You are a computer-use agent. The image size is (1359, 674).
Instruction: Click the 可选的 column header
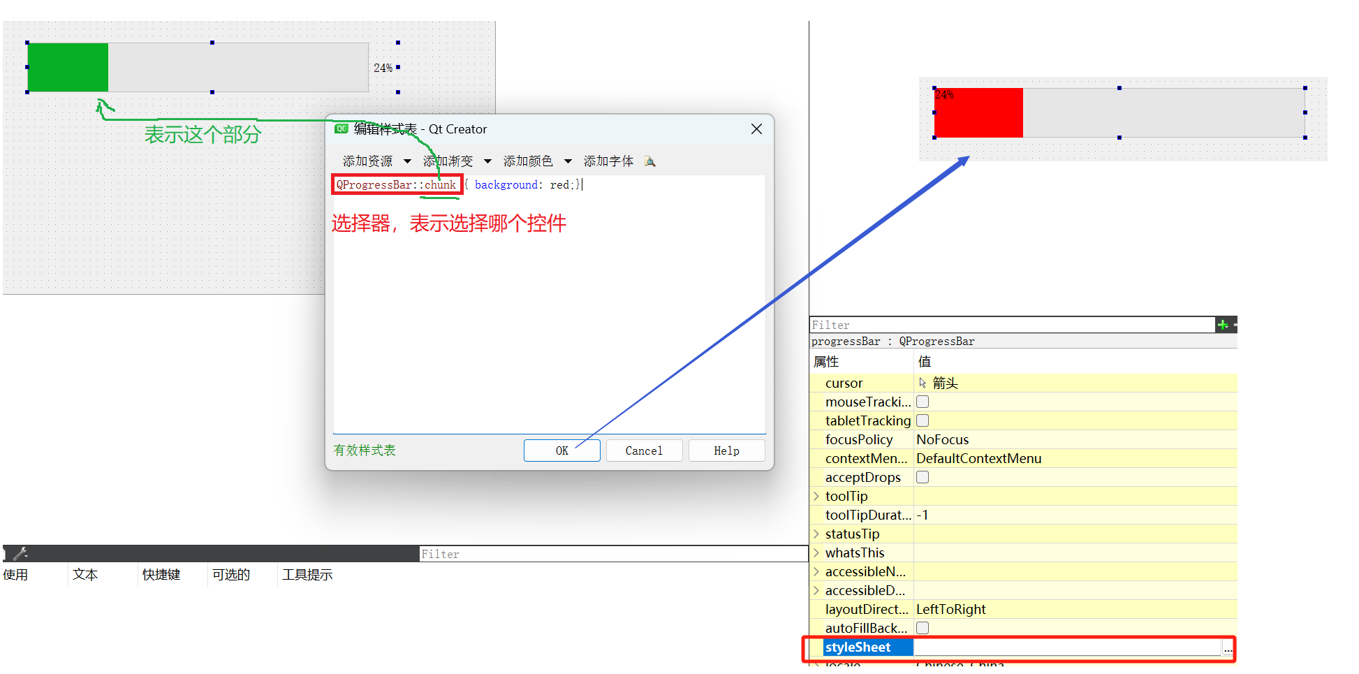click(x=231, y=574)
